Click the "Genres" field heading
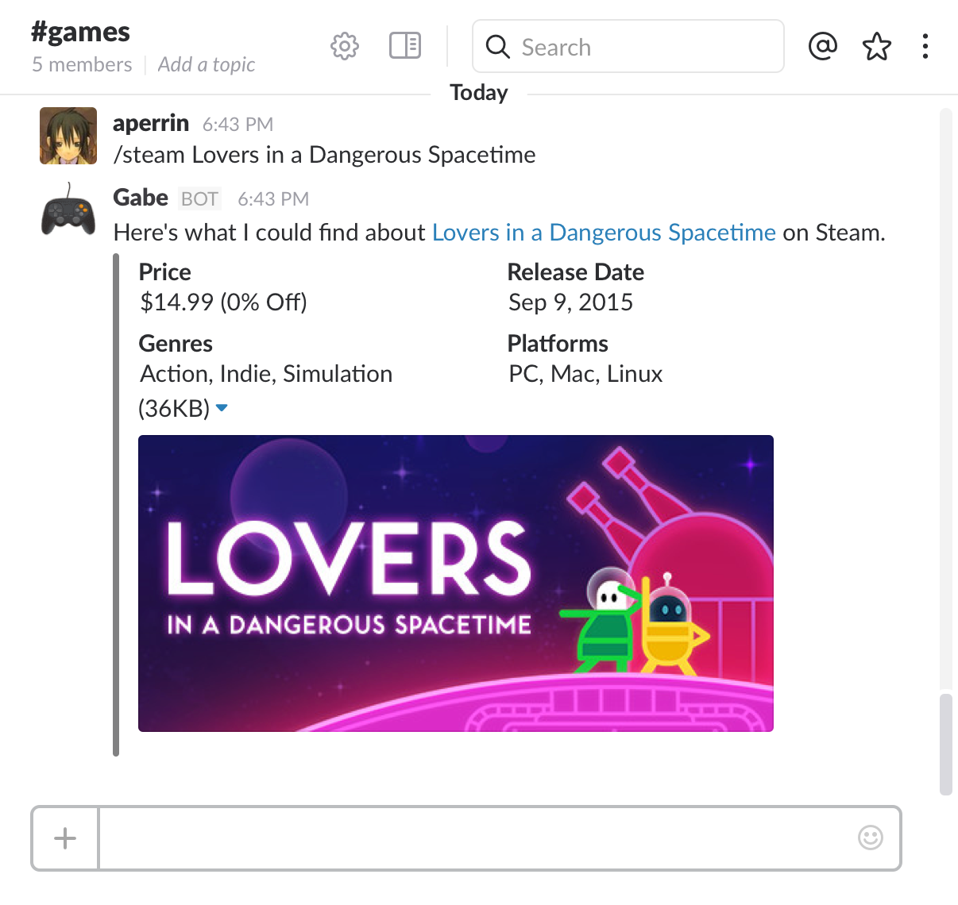The width and height of the screenshot is (958, 905). pos(176,344)
